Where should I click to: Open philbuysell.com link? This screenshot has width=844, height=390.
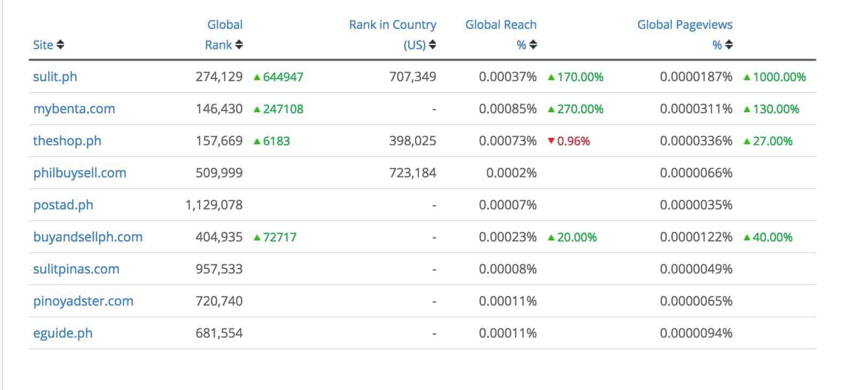click(80, 173)
